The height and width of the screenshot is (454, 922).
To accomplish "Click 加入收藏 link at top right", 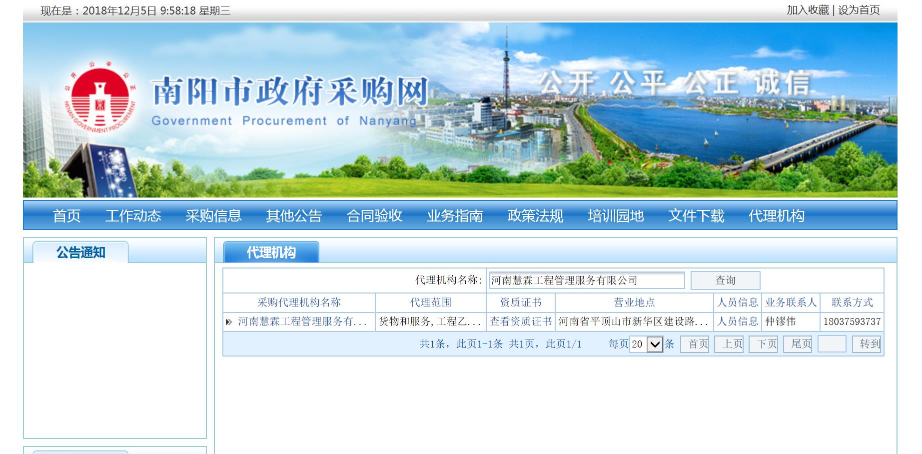I will pos(808,10).
